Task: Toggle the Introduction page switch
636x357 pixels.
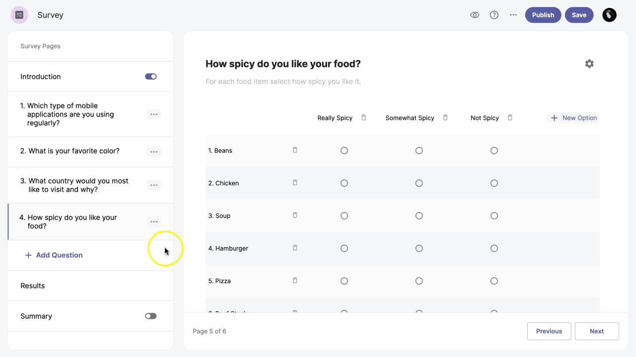Action: (151, 76)
